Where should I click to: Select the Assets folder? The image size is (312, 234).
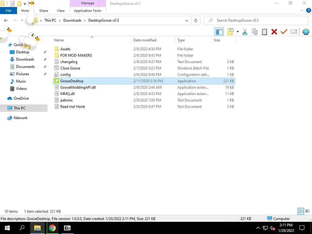pos(65,49)
